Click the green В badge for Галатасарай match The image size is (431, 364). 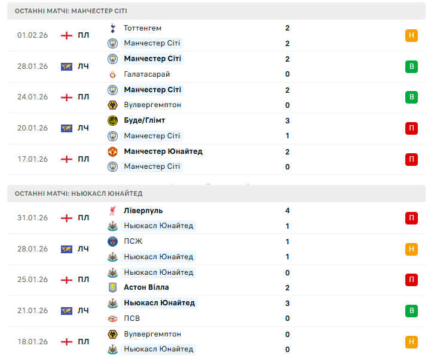tap(411, 66)
